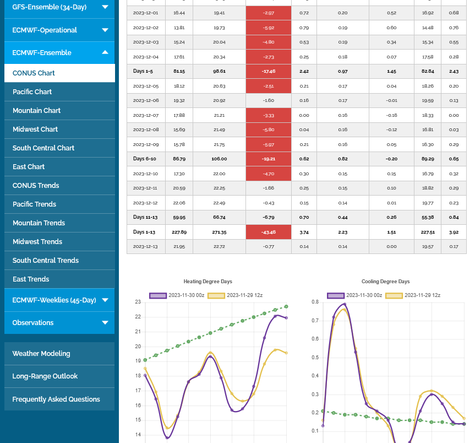Expand the ECMWF-Operational section arrow

click(x=105, y=30)
